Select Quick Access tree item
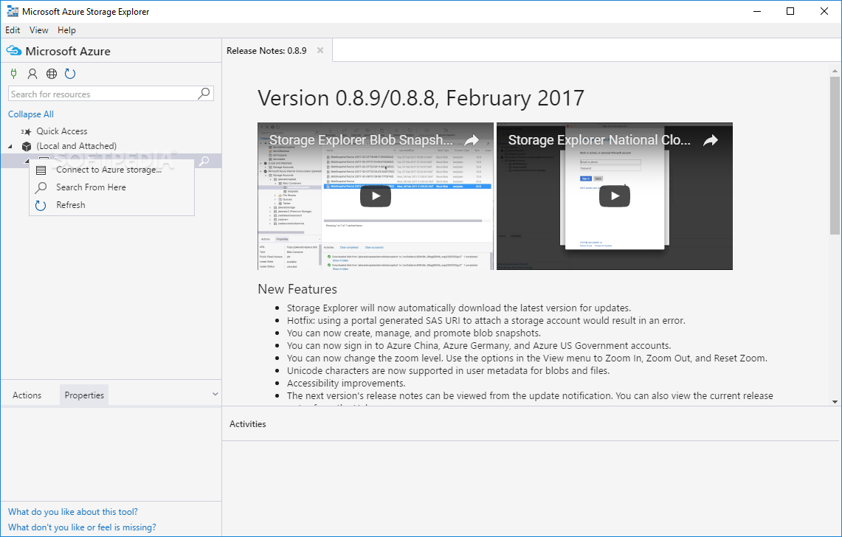This screenshot has height=537, width=842. coord(62,131)
